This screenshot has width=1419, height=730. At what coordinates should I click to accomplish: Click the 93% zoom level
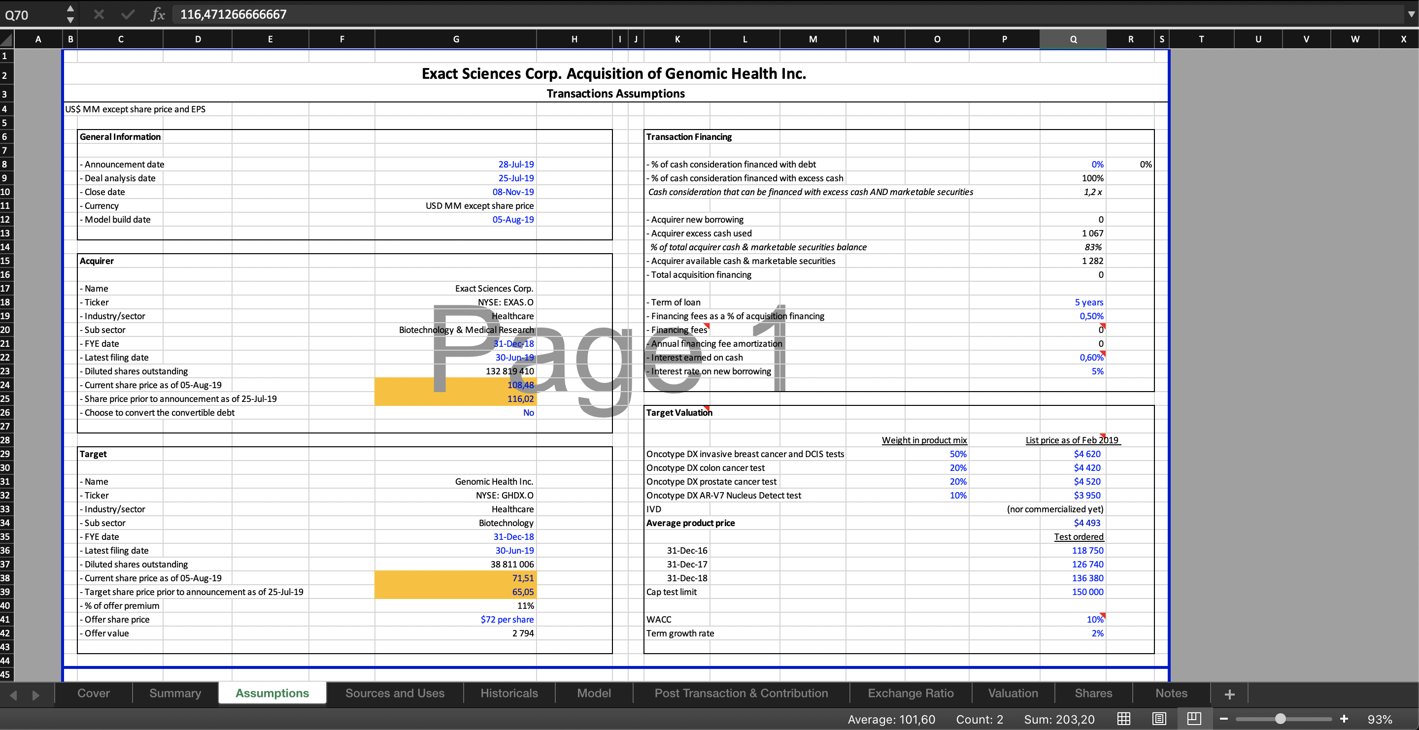[1380, 720]
